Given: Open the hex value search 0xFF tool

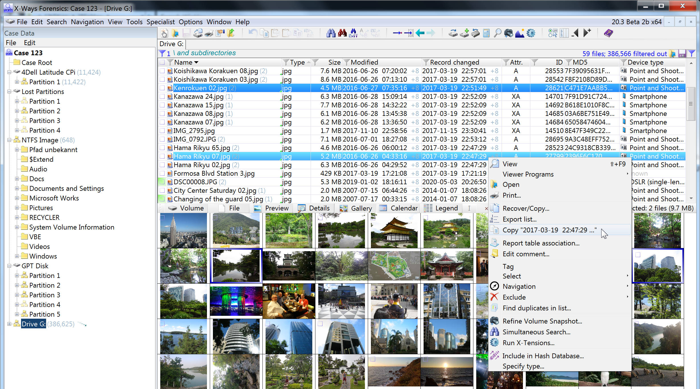Looking at the screenshot, I should point(353,33).
